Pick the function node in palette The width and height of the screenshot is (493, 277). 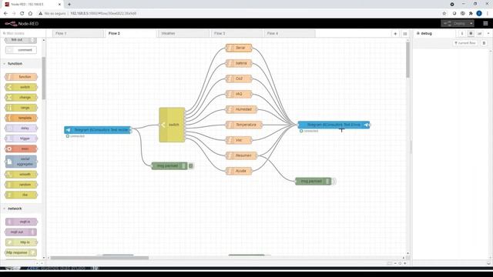[x=21, y=77]
